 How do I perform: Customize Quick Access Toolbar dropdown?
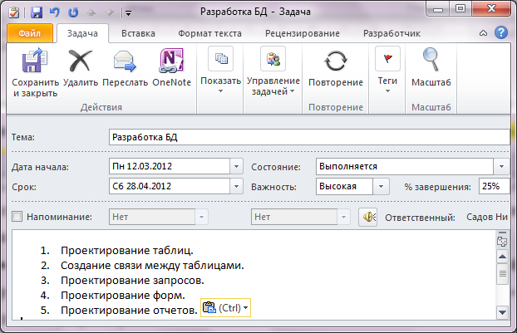click(129, 13)
